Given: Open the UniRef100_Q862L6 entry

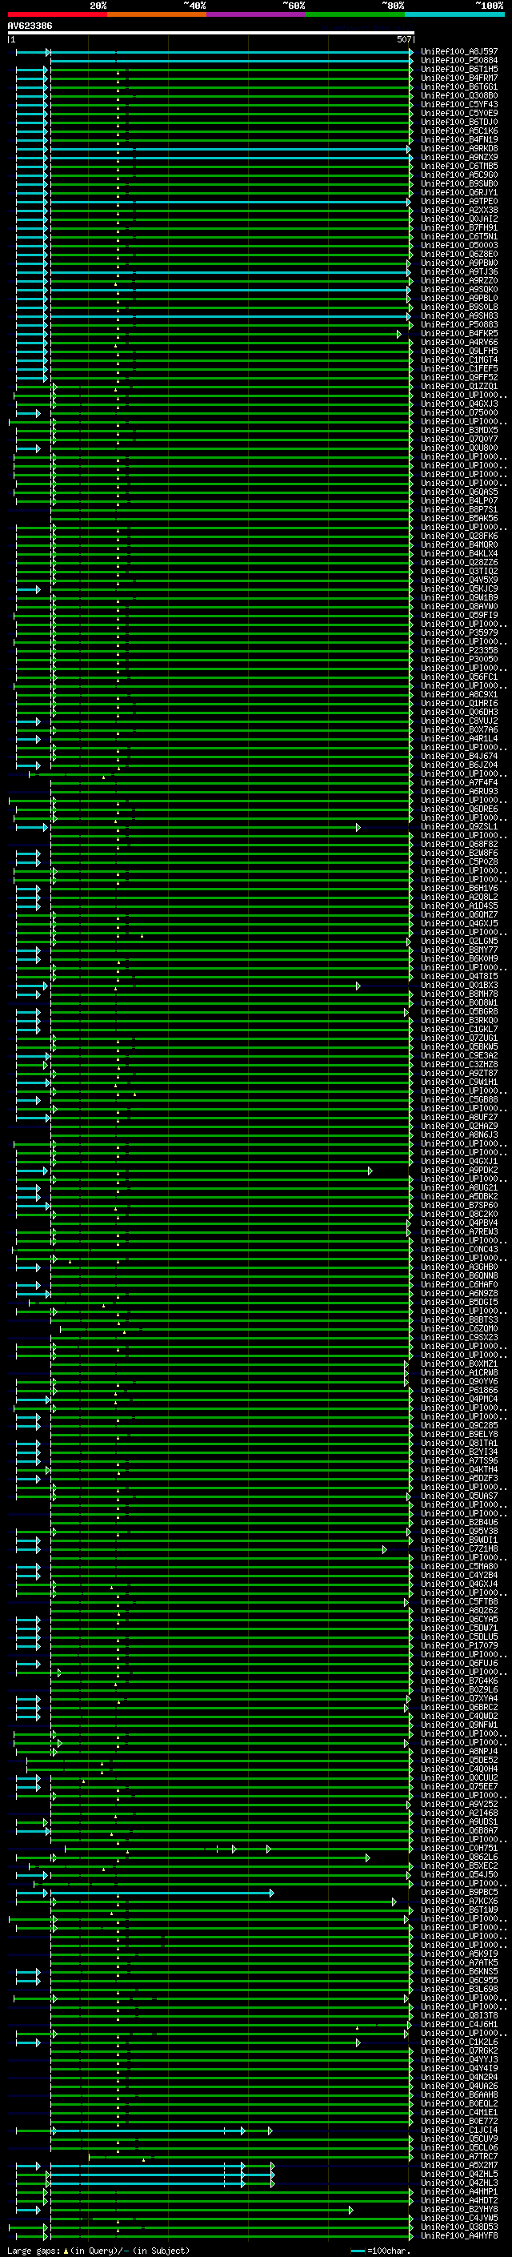Looking at the screenshot, I should pos(459,1857).
